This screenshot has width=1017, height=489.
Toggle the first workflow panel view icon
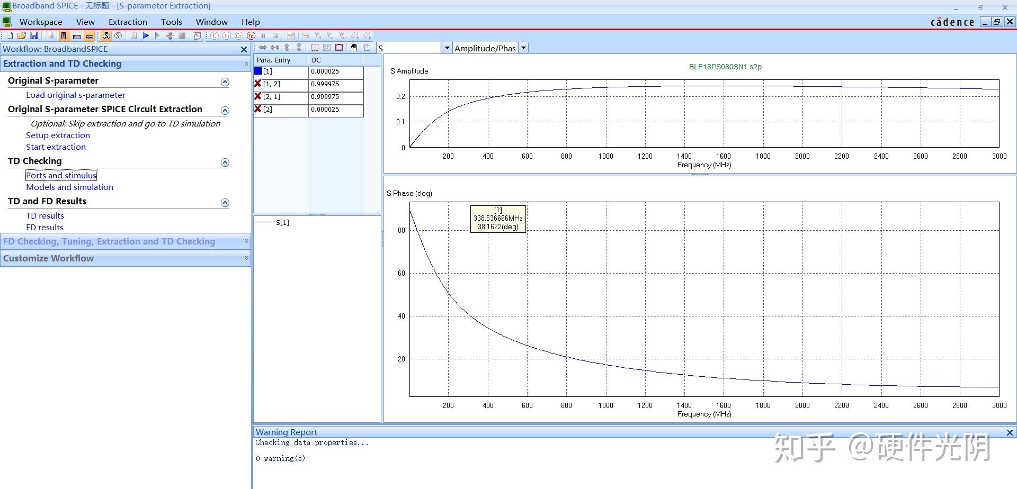(x=64, y=35)
